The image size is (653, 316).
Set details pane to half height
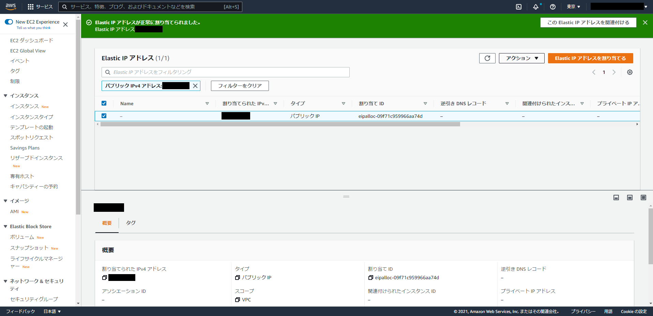[x=630, y=197]
